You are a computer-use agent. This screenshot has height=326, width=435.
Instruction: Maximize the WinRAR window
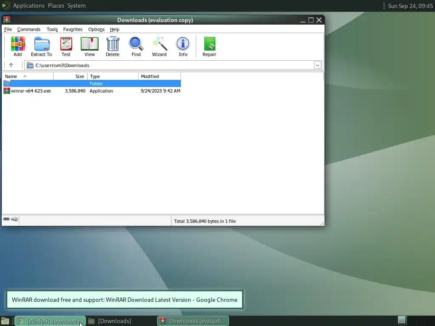[x=311, y=20]
